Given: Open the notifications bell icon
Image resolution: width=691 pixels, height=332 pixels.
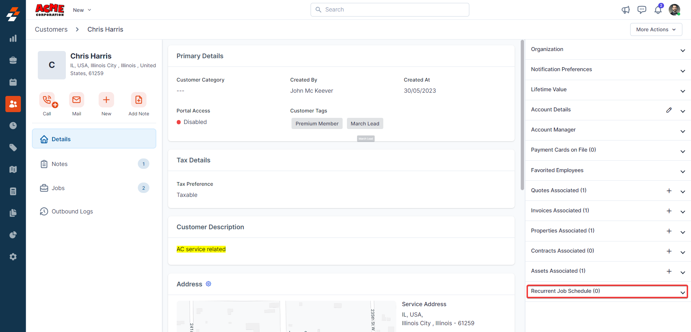Looking at the screenshot, I should pyautogui.click(x=658, y=10).
